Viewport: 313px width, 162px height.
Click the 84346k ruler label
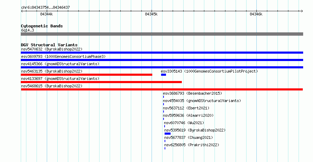(x=256, y=14)
